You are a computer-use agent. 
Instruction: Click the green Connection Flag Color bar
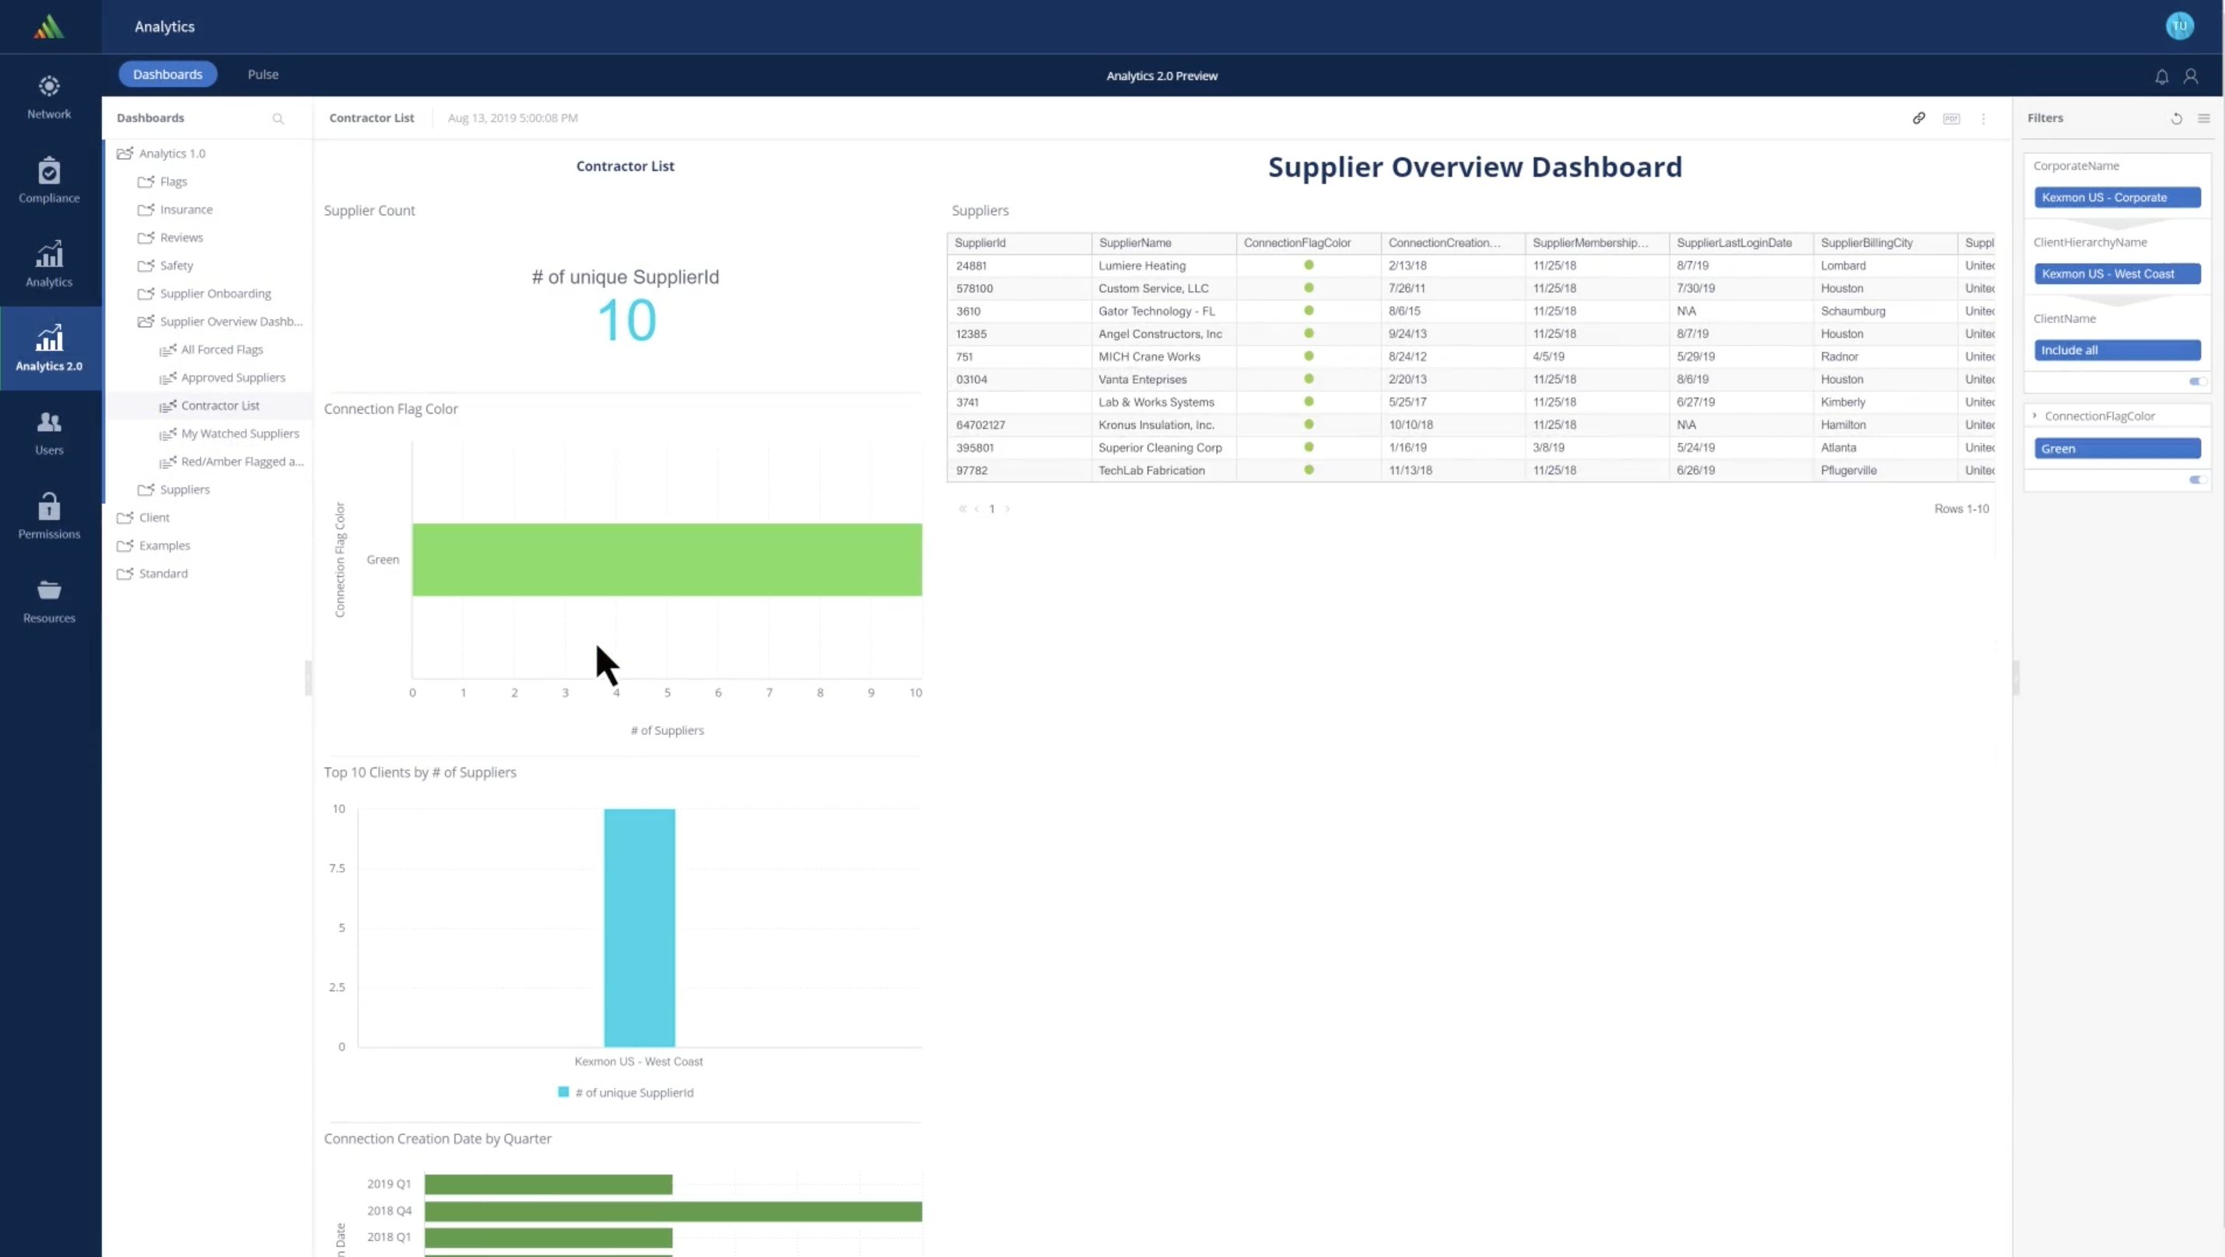point(666,559)
